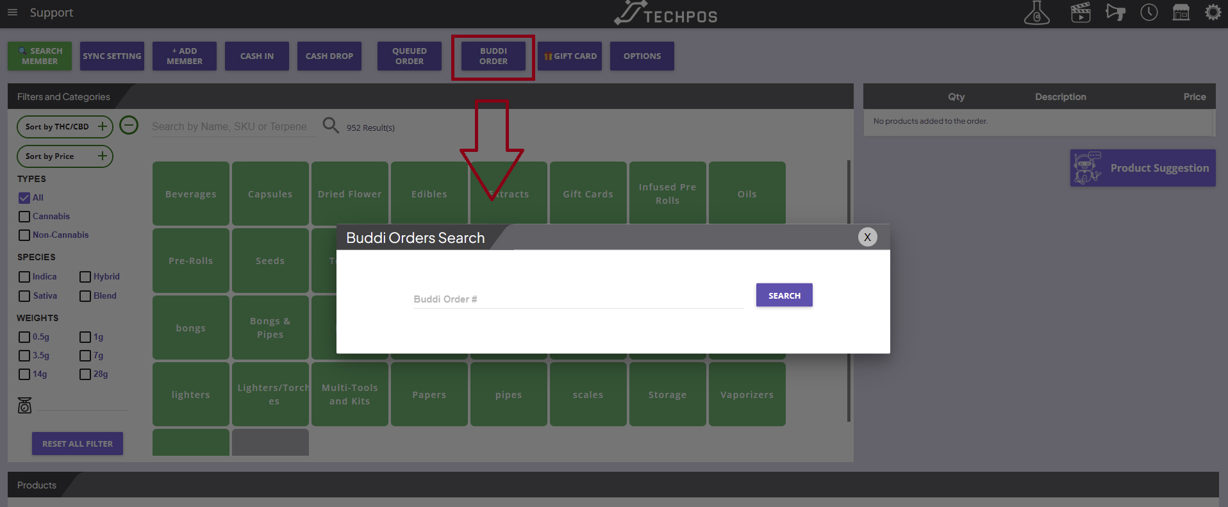Select the Storage category tile
Image resolution: width=1228 pixels, height=507 pixels.
(668, 394)
